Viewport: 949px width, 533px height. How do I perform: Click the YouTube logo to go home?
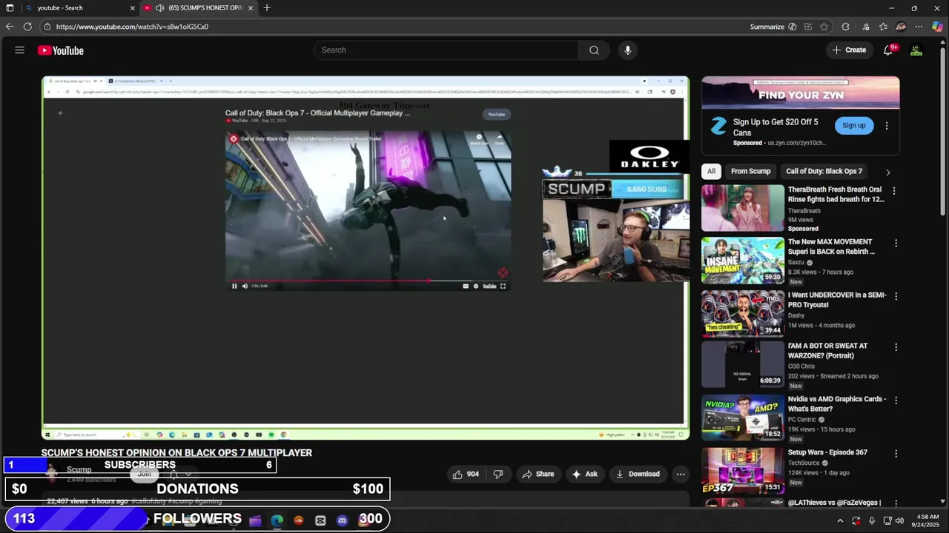coord(61,50)
